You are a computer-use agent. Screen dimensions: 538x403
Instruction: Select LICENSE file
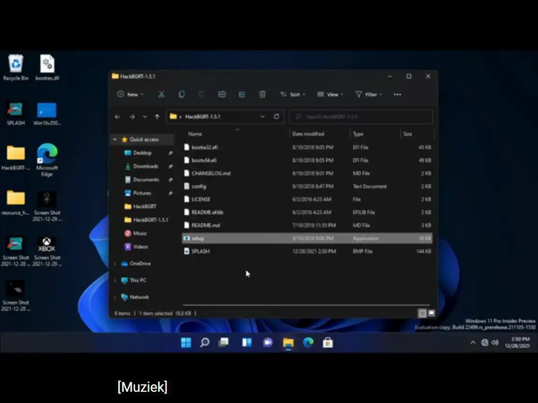pos(307,200)
